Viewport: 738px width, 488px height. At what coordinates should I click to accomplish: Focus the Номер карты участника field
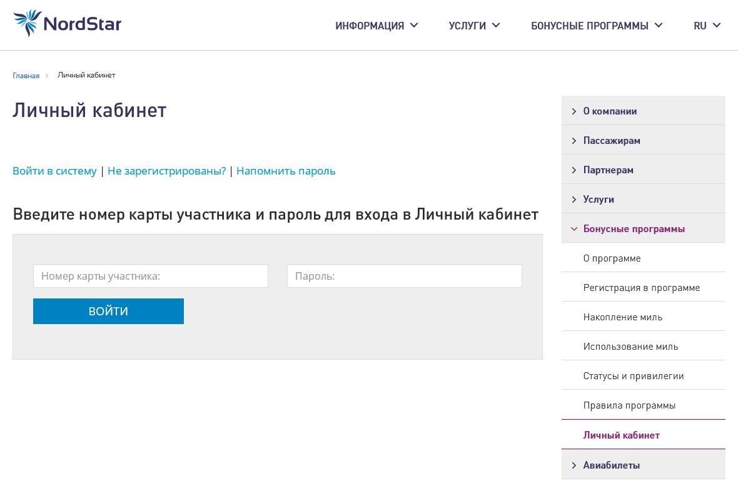(x=151, y=276)
